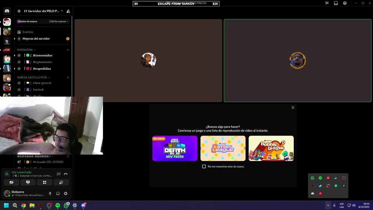373x210 pixels.
Task: Open the Discord inbox icon in title bar
Action: tap(336, 3)
